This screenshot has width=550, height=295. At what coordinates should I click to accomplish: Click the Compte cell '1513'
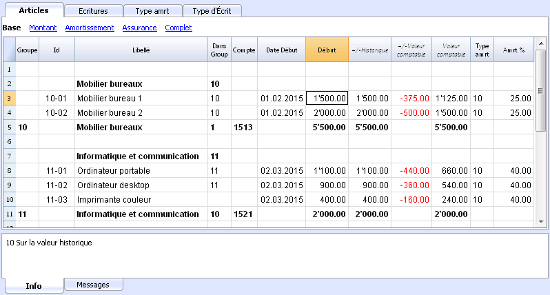(x=244, y=127)
